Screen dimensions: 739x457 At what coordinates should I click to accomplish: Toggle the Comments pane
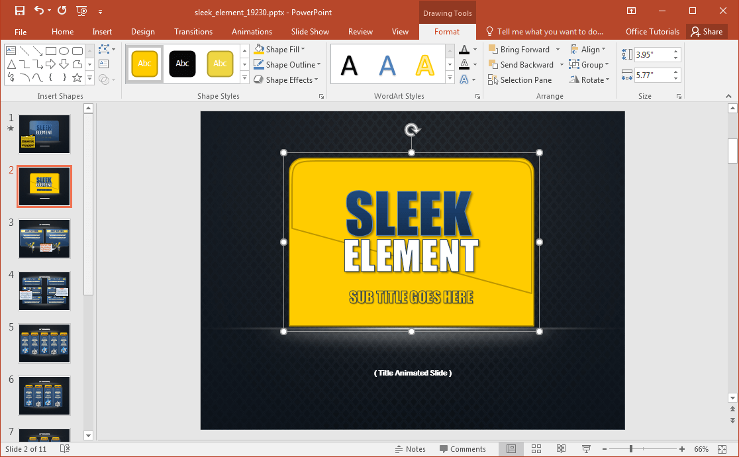click(462, 449)
